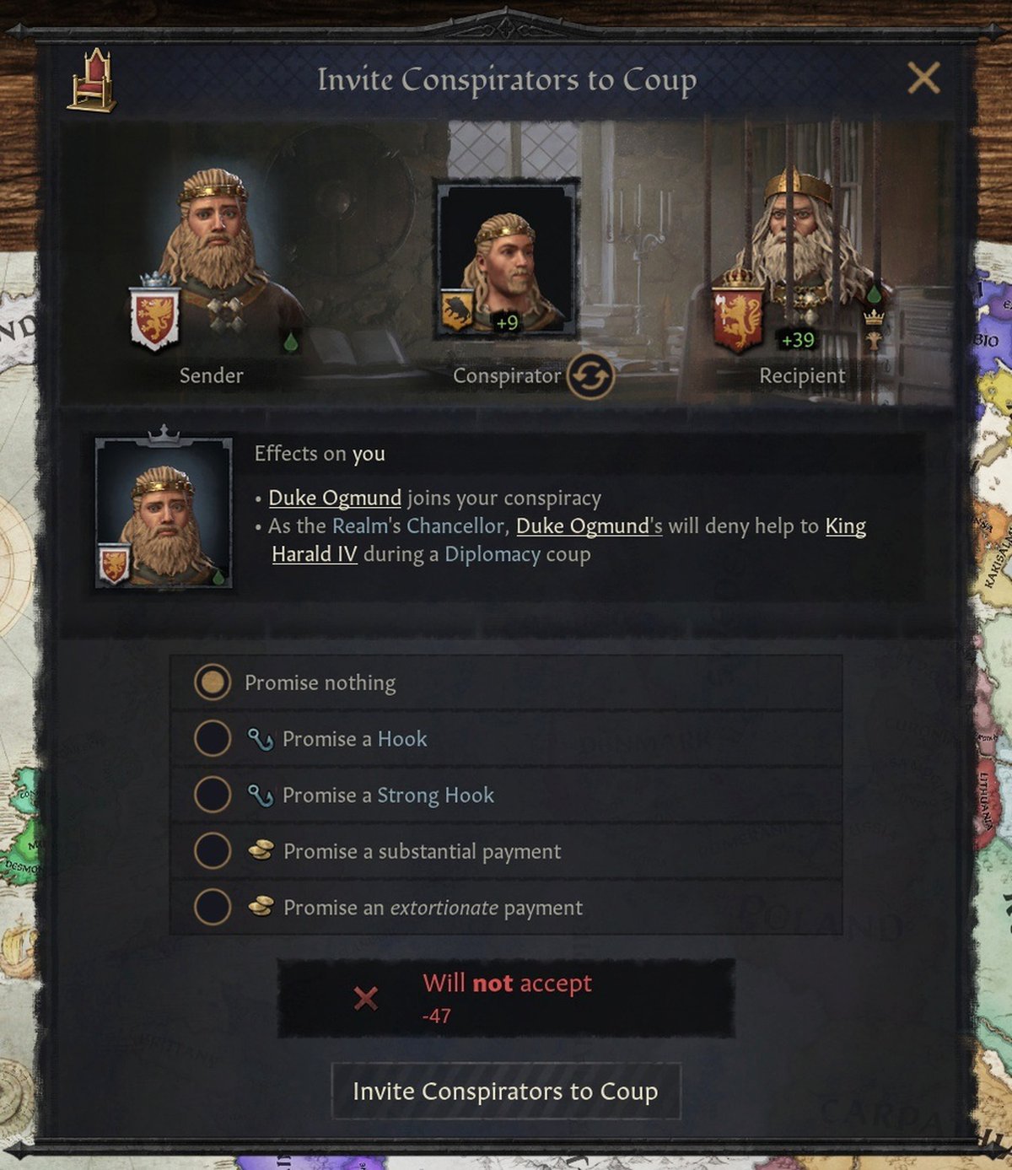
Task: Click the conspirator portrait in the center
Action: (506, 258)
